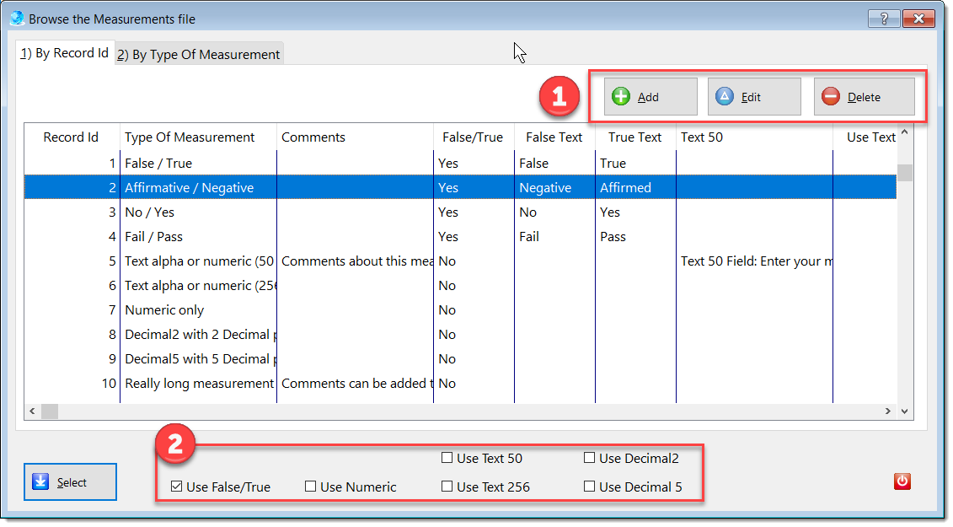Click the red Delete record button
This screenshot has height=527, width=953.
coord(864,97)
